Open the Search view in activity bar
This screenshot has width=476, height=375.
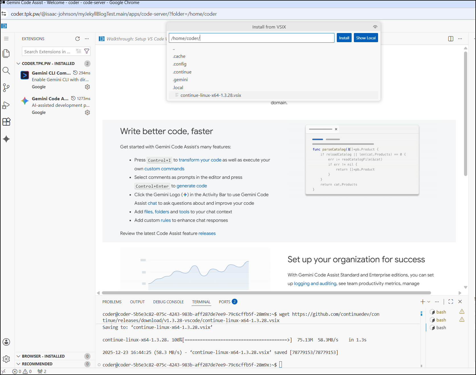tap(6, 71)
